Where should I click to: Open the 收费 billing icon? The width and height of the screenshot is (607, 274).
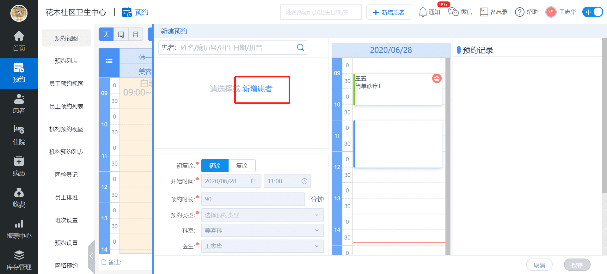click(19, 198)
